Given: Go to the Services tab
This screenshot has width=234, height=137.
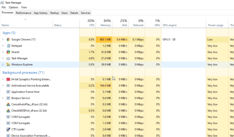Looking at the screenshot, I should pyautogui.click(x=86, y=13).
